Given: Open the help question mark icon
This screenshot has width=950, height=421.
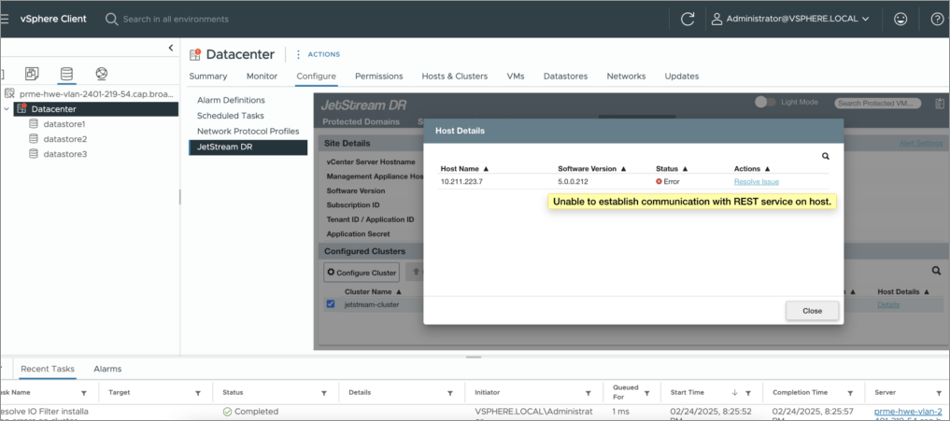Looking at the screenshot, I should (x=937, y=19).
